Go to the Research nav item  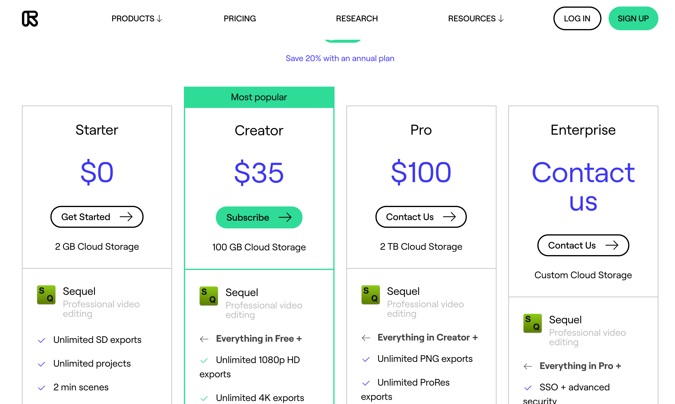click(357, 19)
